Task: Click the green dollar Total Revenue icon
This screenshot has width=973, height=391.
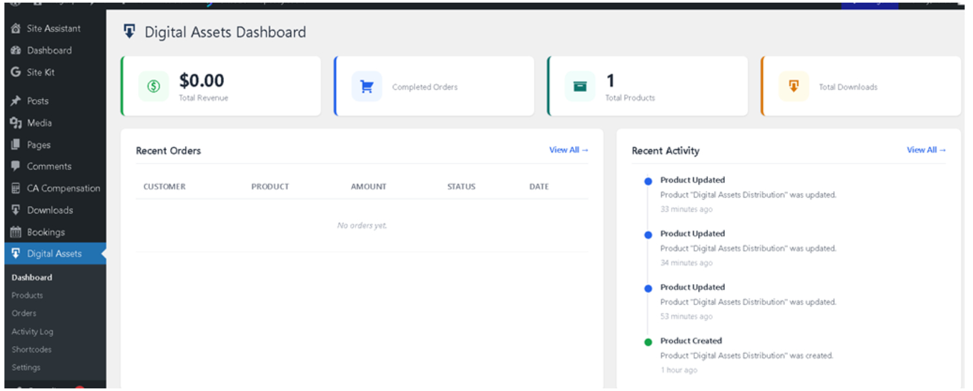Action: [x=154, y=86]
